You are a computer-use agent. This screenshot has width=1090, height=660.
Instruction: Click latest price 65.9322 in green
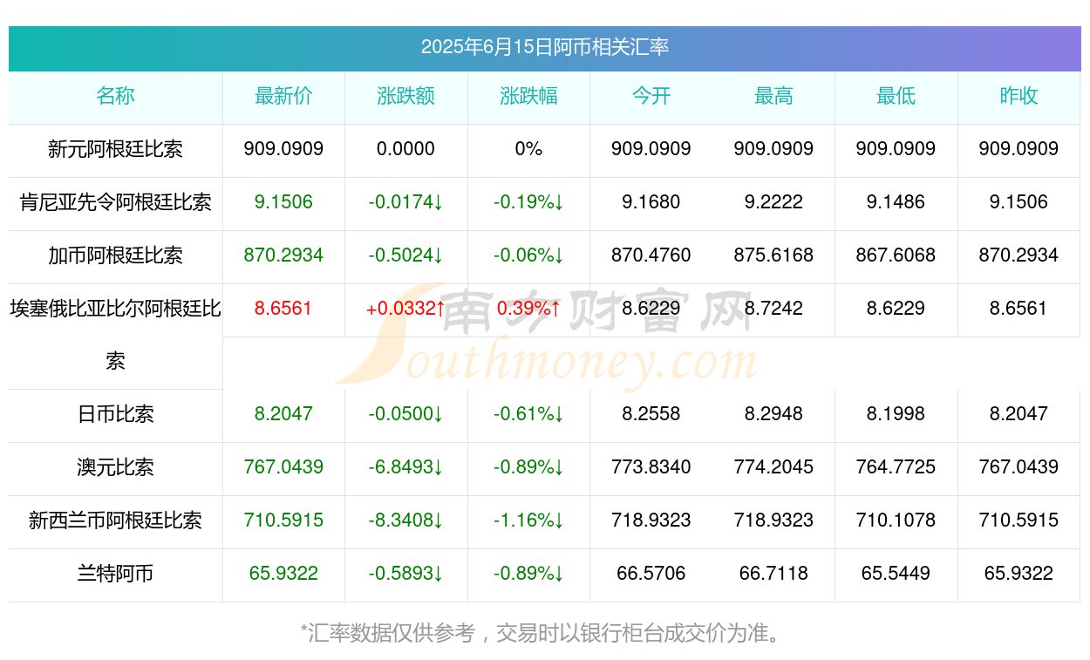tap(283, 574)
